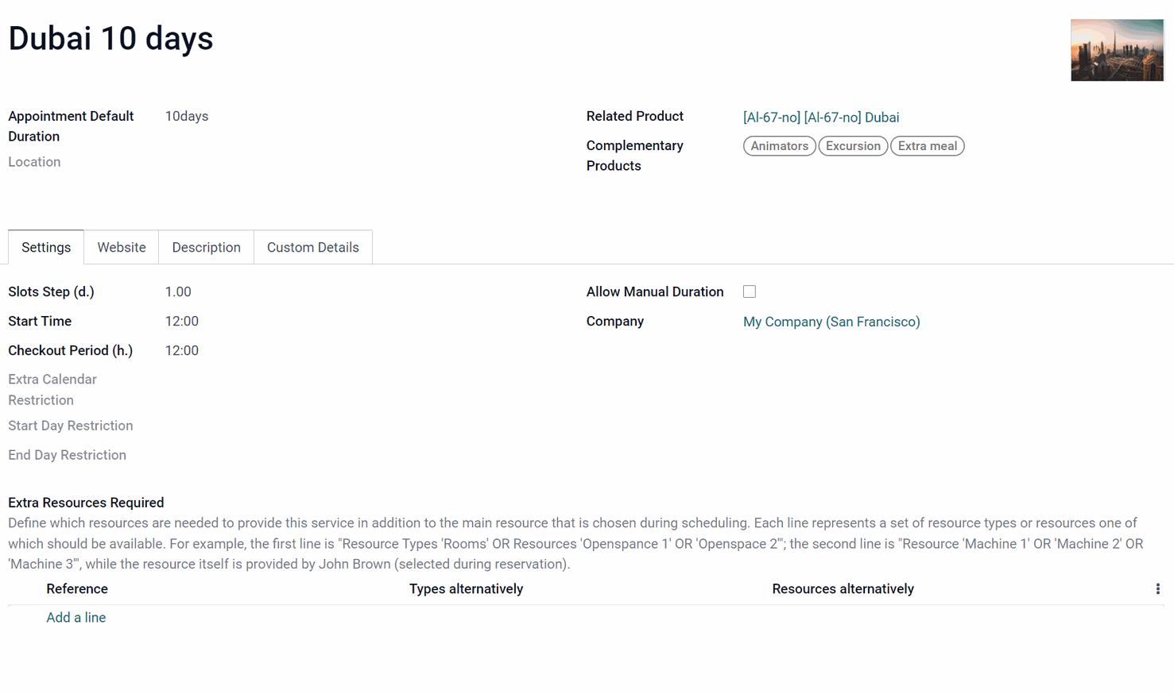Click the Dubai 10 days title
The height and width of the screenshot is (694, 1174).
tap(110, 38)
